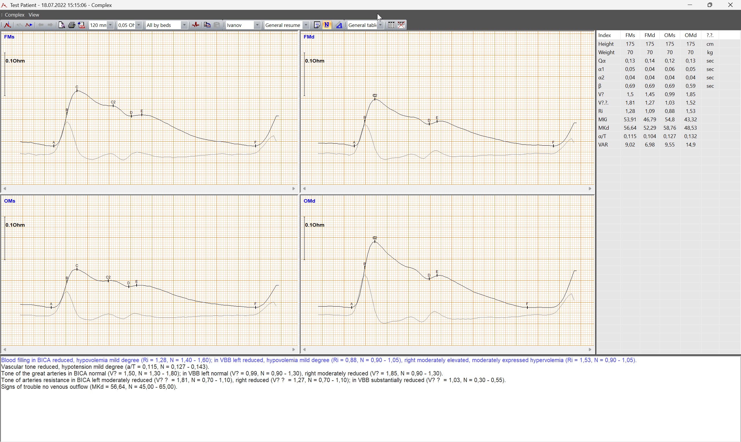Click the first rheogram curve icon
The image size is (741, 442).
8,25
